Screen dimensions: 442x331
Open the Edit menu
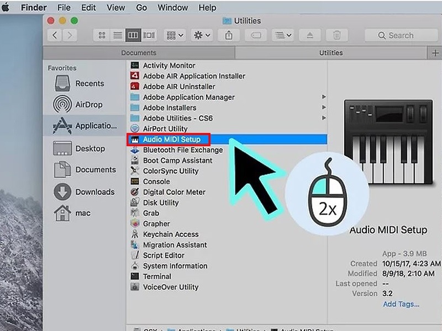(x=88, y=8)
